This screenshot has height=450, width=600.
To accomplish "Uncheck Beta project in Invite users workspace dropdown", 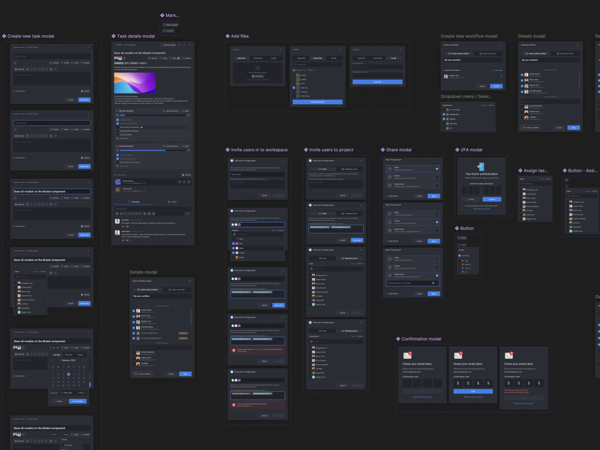I will [233, 244].
